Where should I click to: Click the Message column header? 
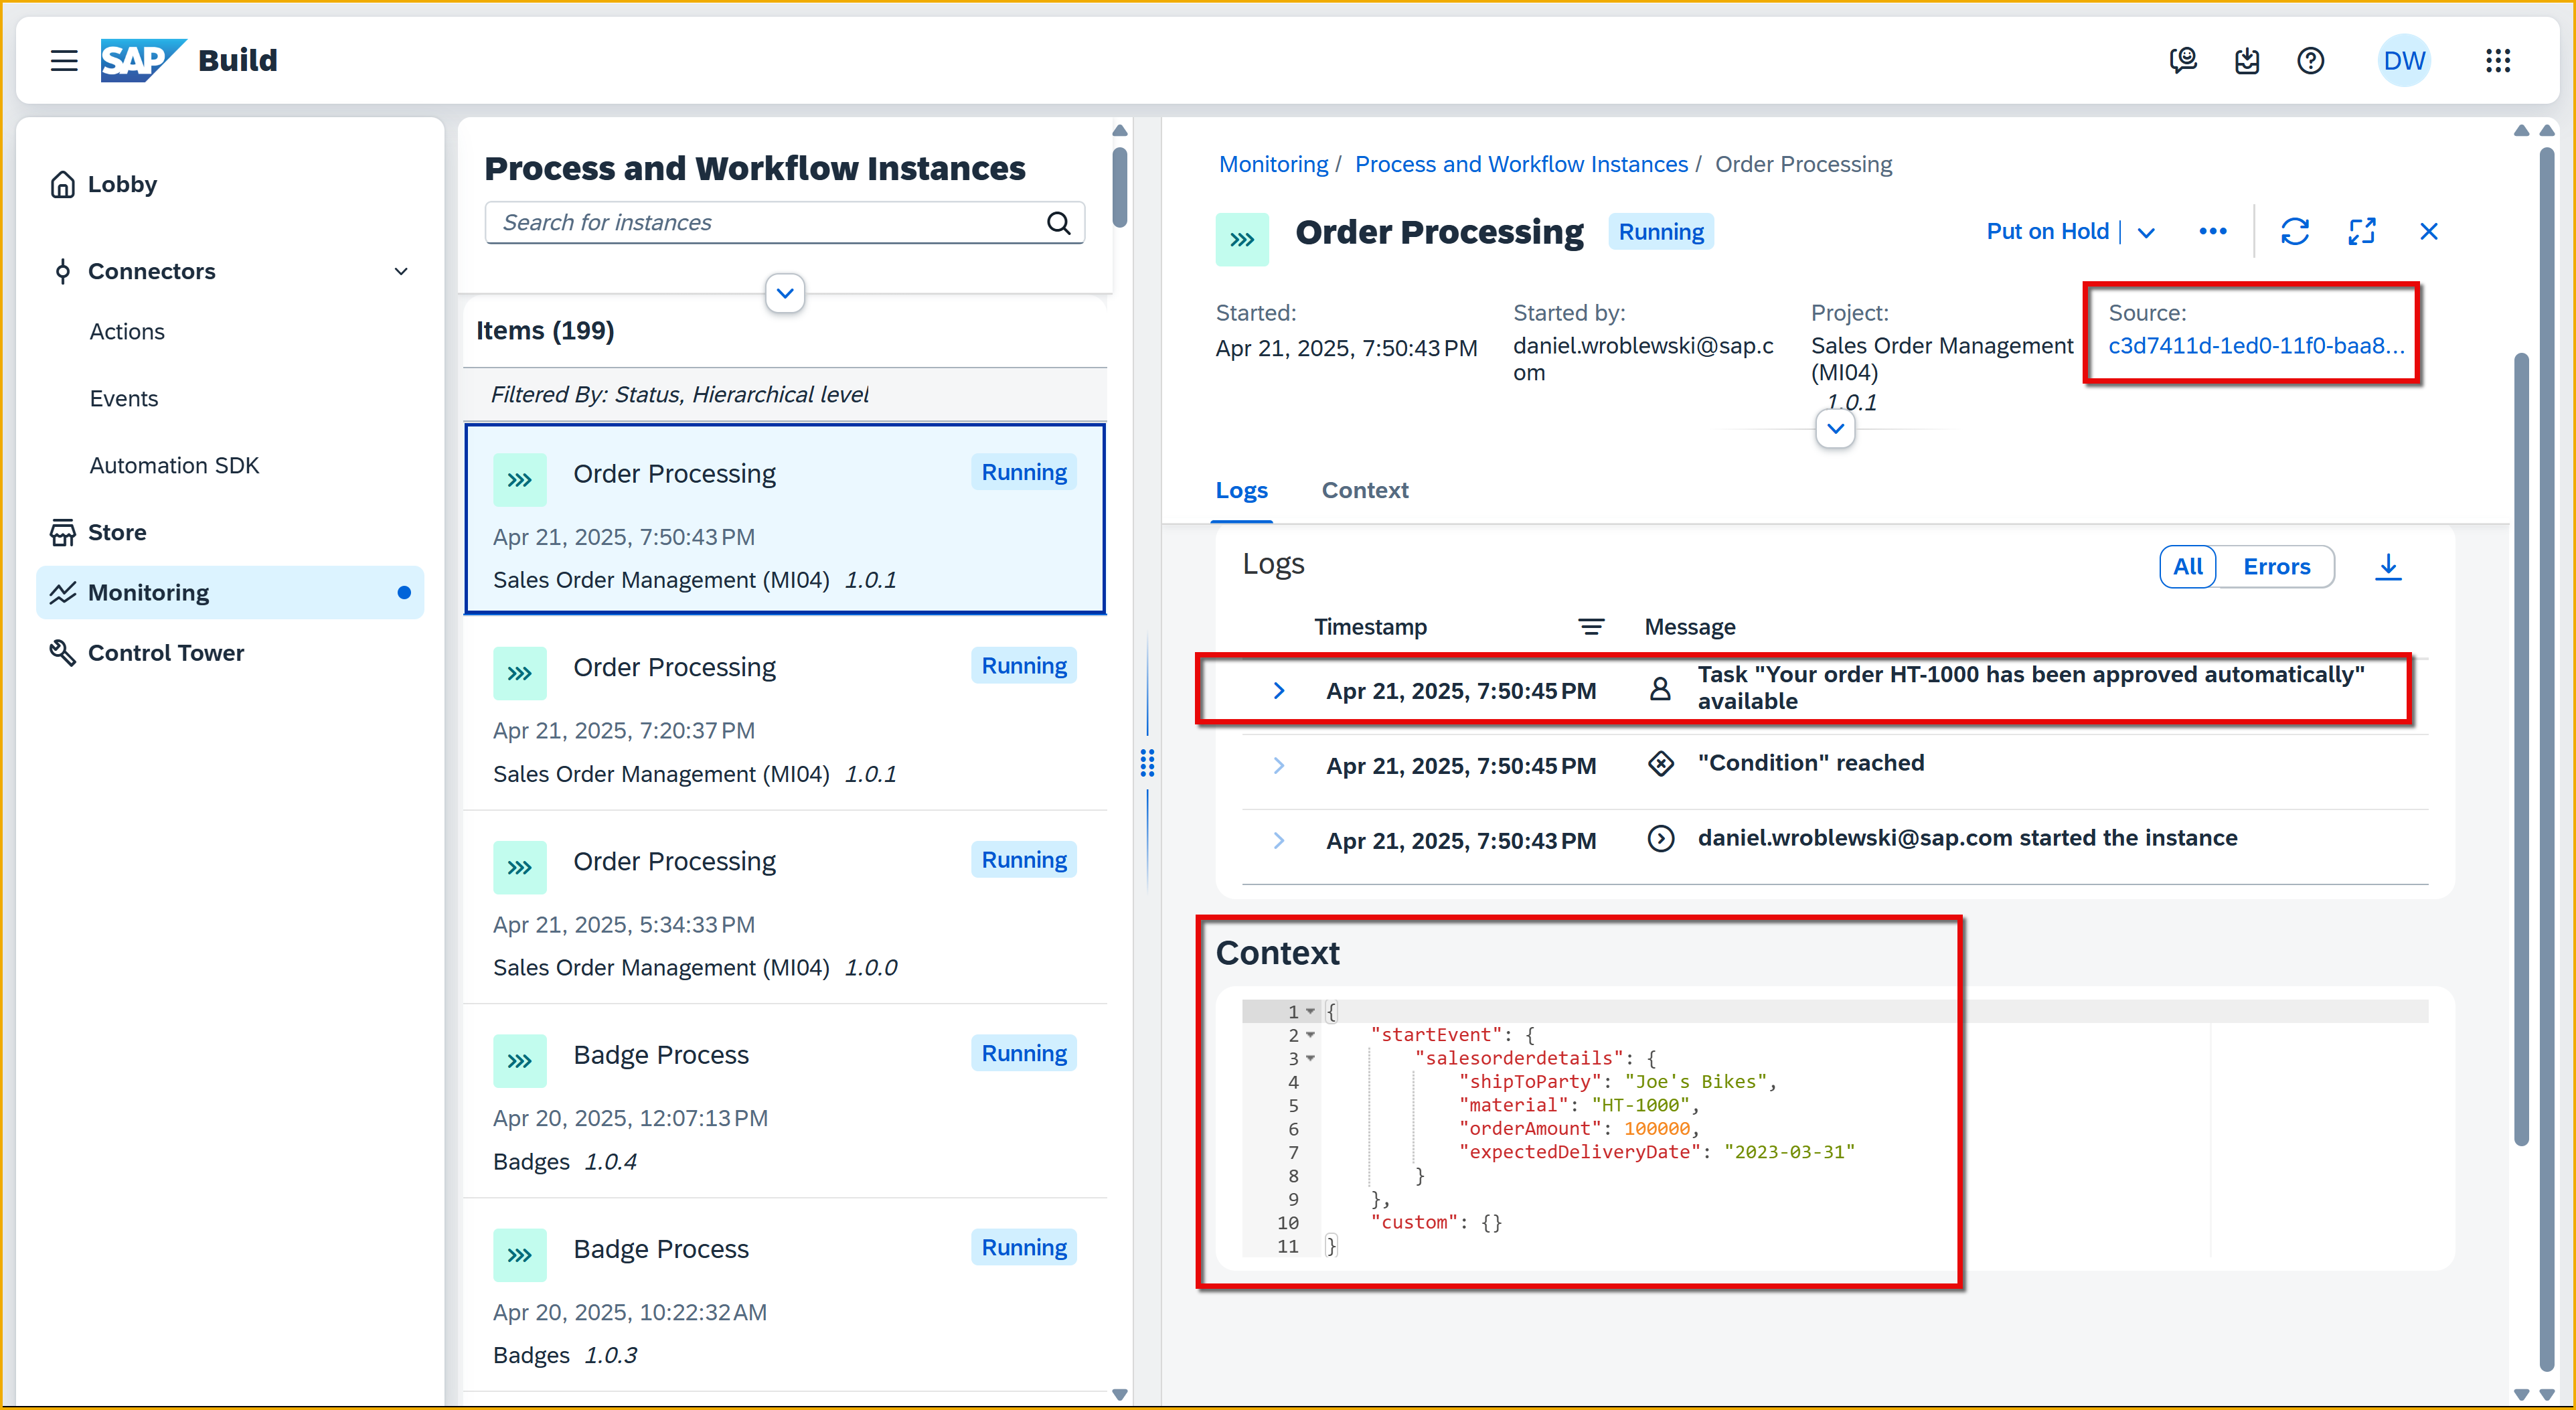[1690, 626]
